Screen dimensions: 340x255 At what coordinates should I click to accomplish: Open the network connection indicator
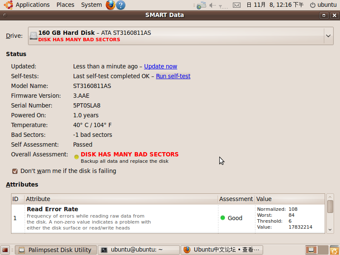201,5
